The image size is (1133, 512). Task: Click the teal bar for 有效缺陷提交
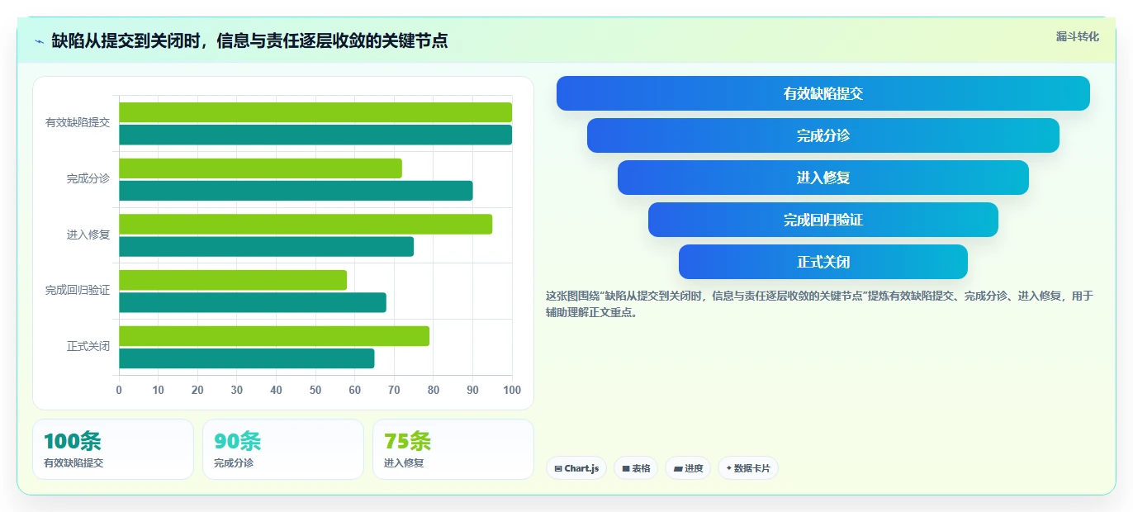coord(315,135)
